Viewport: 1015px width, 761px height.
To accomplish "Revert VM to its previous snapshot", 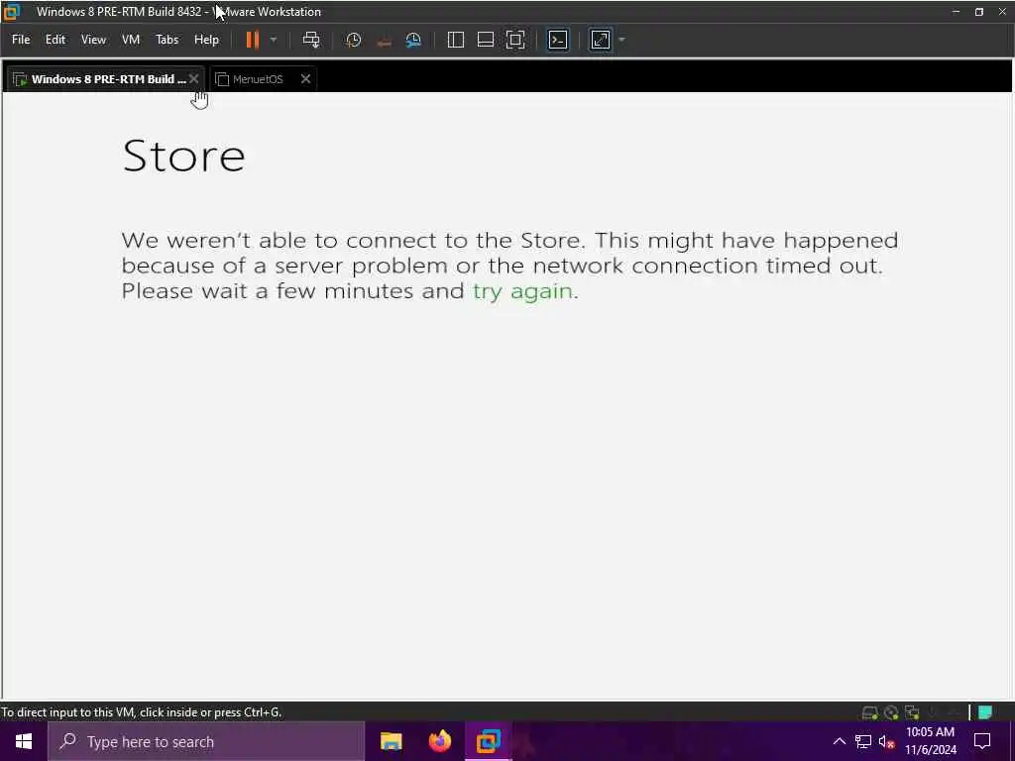I will point(384,40).
